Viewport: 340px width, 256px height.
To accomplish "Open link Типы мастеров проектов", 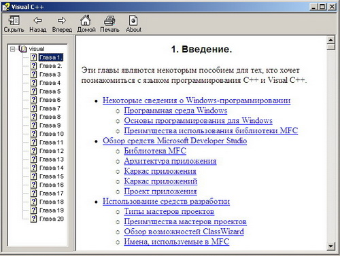I will point(169,211).
